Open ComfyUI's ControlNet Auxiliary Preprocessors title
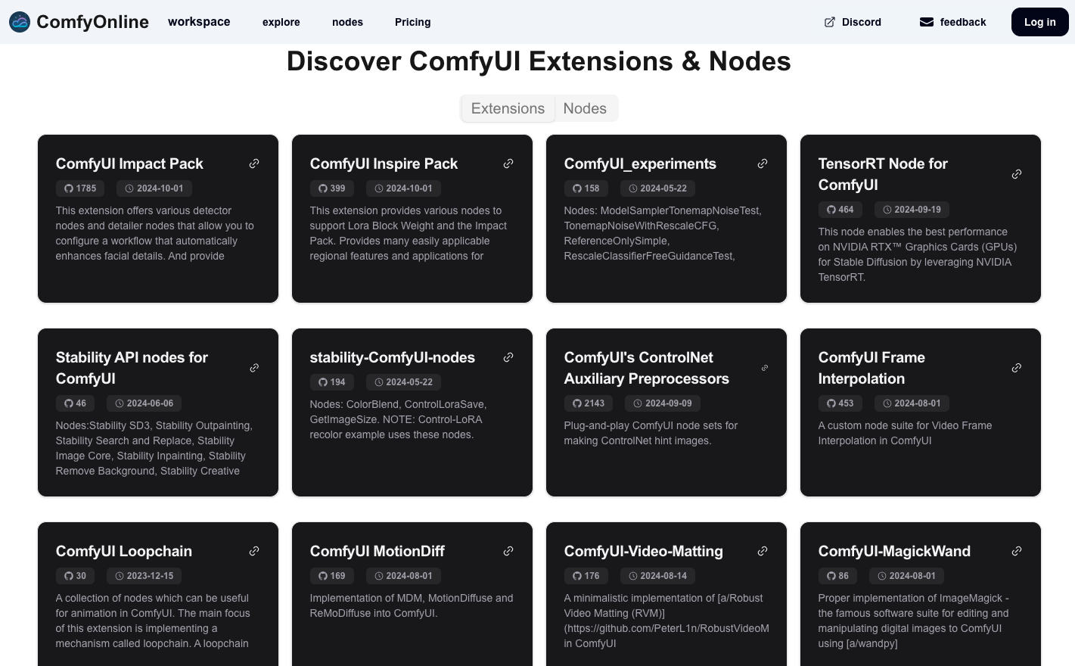1075x666 pixels. point(647,368)
